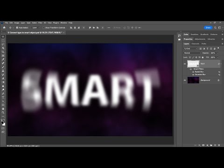This screenshot has width=224, height=168.
Task: Toggle Radial Blur filter visibility
Action: pos(193,72)
